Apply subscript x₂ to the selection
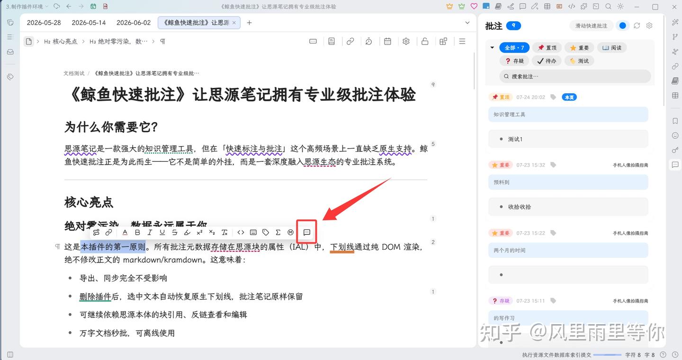Screen dimensions: 682x360 [212, 232]
